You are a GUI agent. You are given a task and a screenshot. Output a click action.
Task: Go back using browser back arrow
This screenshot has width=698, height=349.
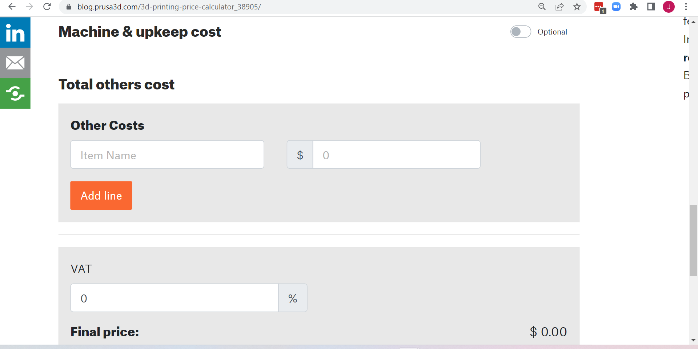click(x=12, y=7)
